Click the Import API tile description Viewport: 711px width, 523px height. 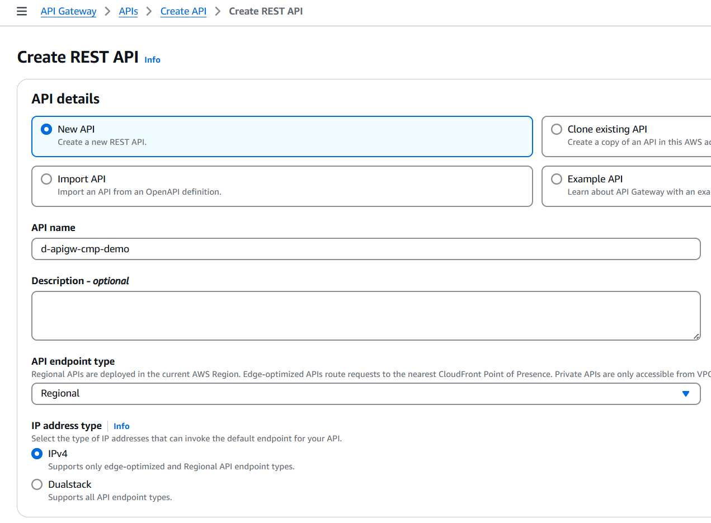point(139,192)
